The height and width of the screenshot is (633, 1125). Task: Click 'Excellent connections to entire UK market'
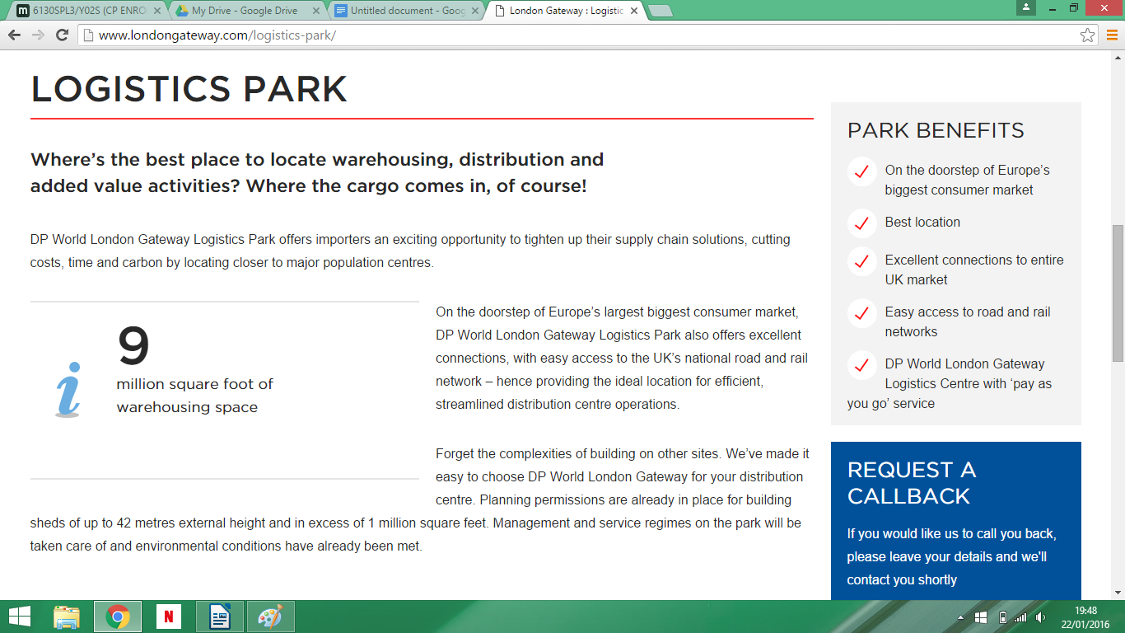tap(974, 270)
